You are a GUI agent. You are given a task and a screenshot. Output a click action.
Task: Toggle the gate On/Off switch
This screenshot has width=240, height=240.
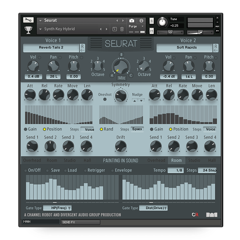[25, 170]
